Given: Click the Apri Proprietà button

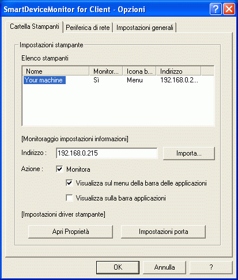Looking at the screenshot, I should pyautogui.click(x=70, y=232).
